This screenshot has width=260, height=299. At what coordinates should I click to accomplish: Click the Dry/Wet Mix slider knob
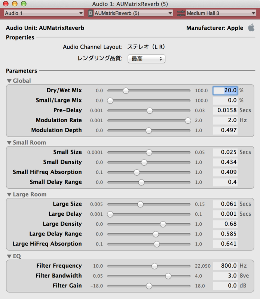click(x=126, y=90)
